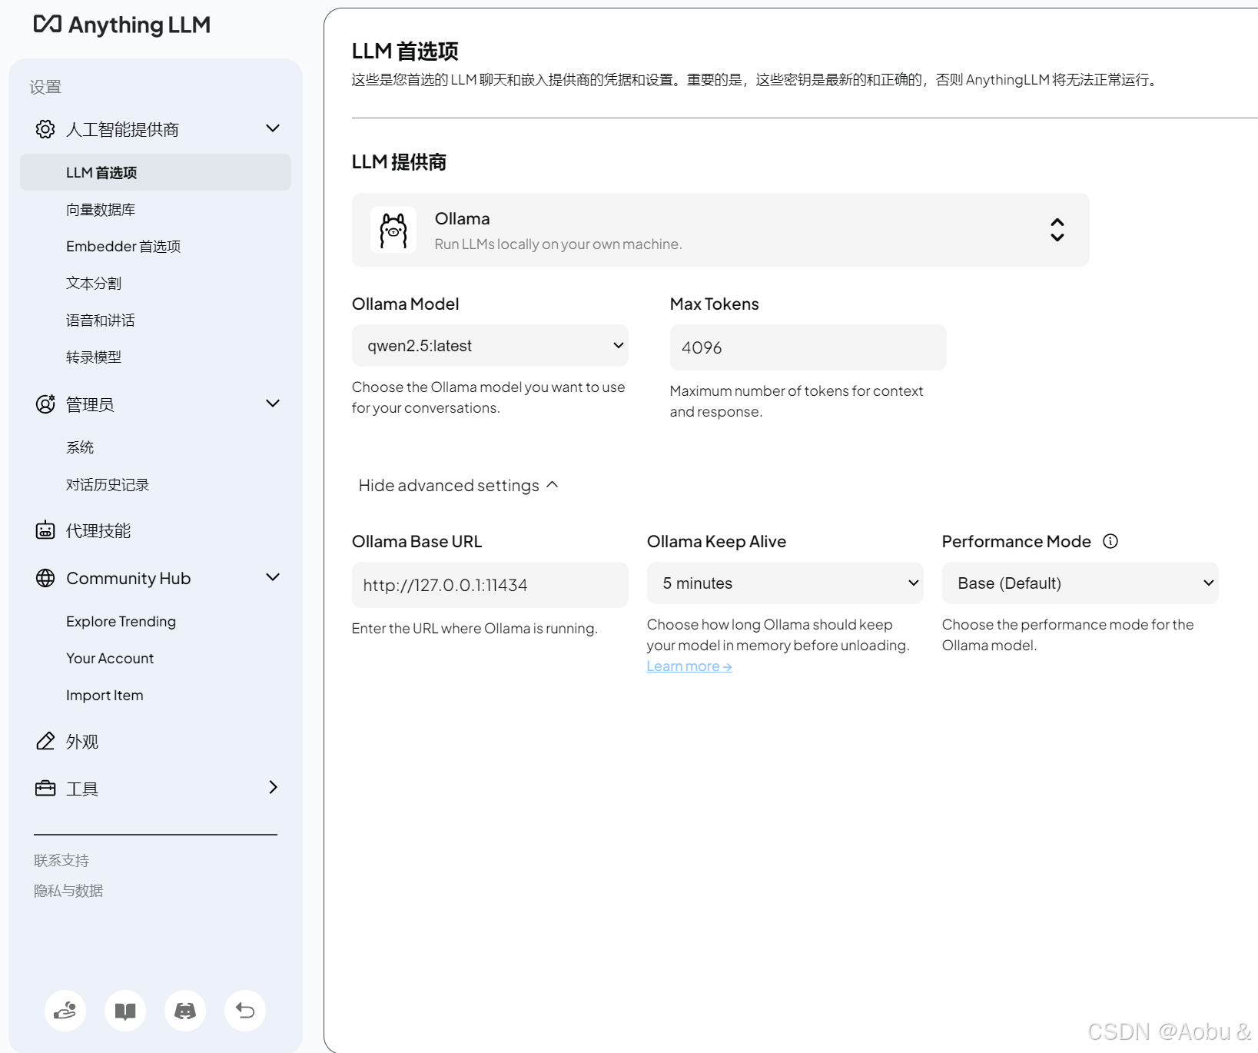The image size is (1258, 1053).
Task: Click the admin user icon beside 管理员
Action: tap(45, 404)
